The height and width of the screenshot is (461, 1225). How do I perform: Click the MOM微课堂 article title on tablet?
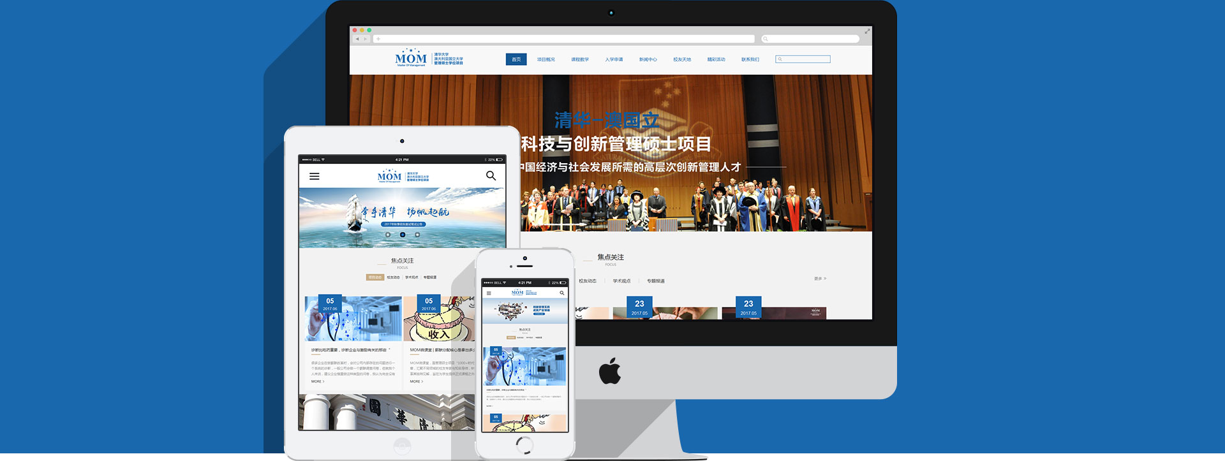pos(442,350)
